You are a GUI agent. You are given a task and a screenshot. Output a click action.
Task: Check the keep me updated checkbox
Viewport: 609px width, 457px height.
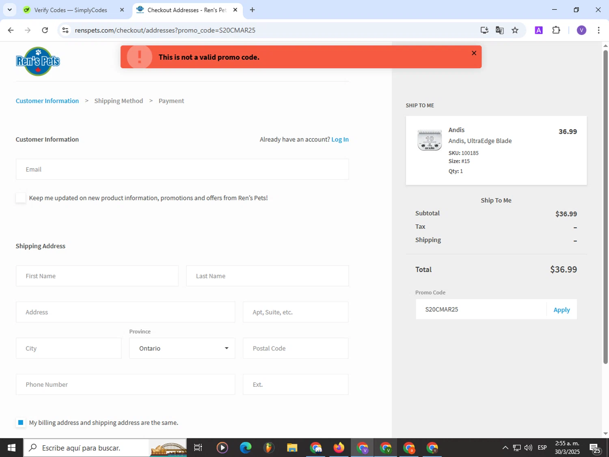[x=21, y=198]
